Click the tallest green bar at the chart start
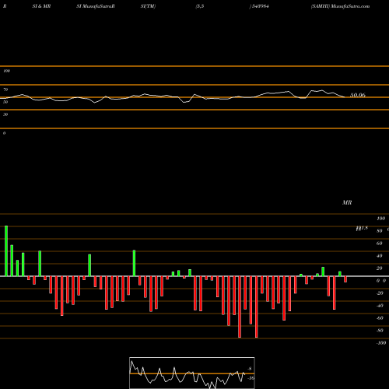 6,251
